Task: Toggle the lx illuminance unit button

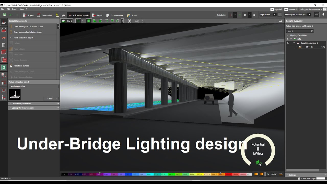Action: 268,174
